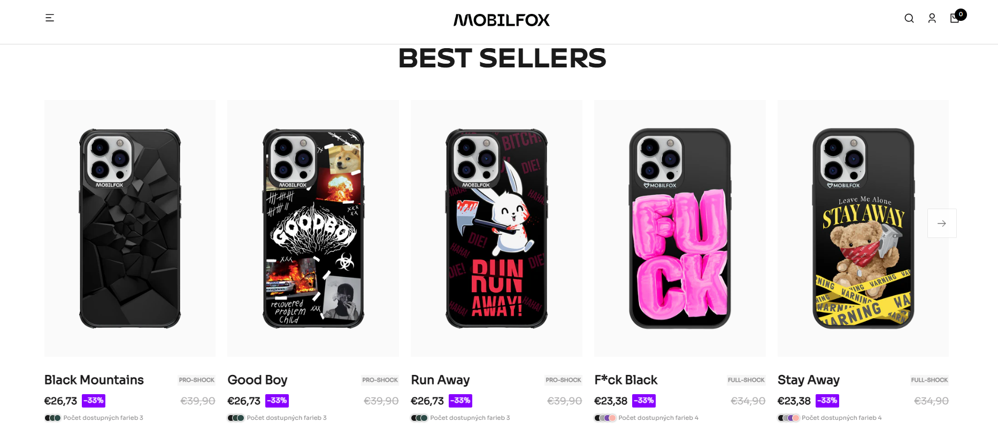Open Run Away case image
998x430 pixels.
(x=496, y=228)
